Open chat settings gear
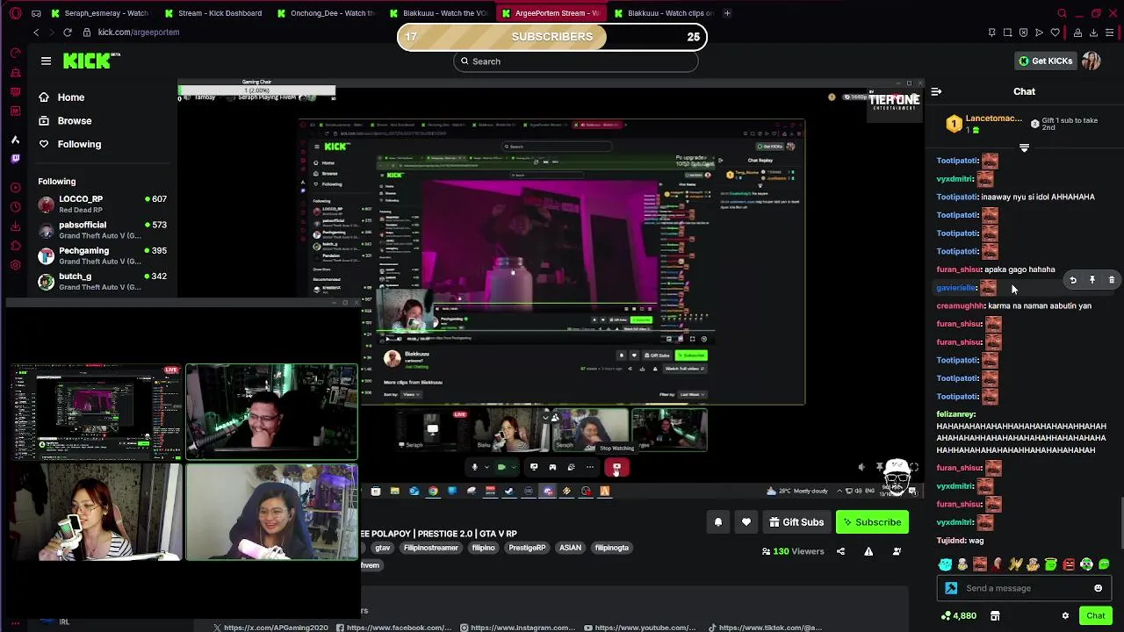Image resolution: width=1124 pixels, height=632 pixels. coord(1065,615)
